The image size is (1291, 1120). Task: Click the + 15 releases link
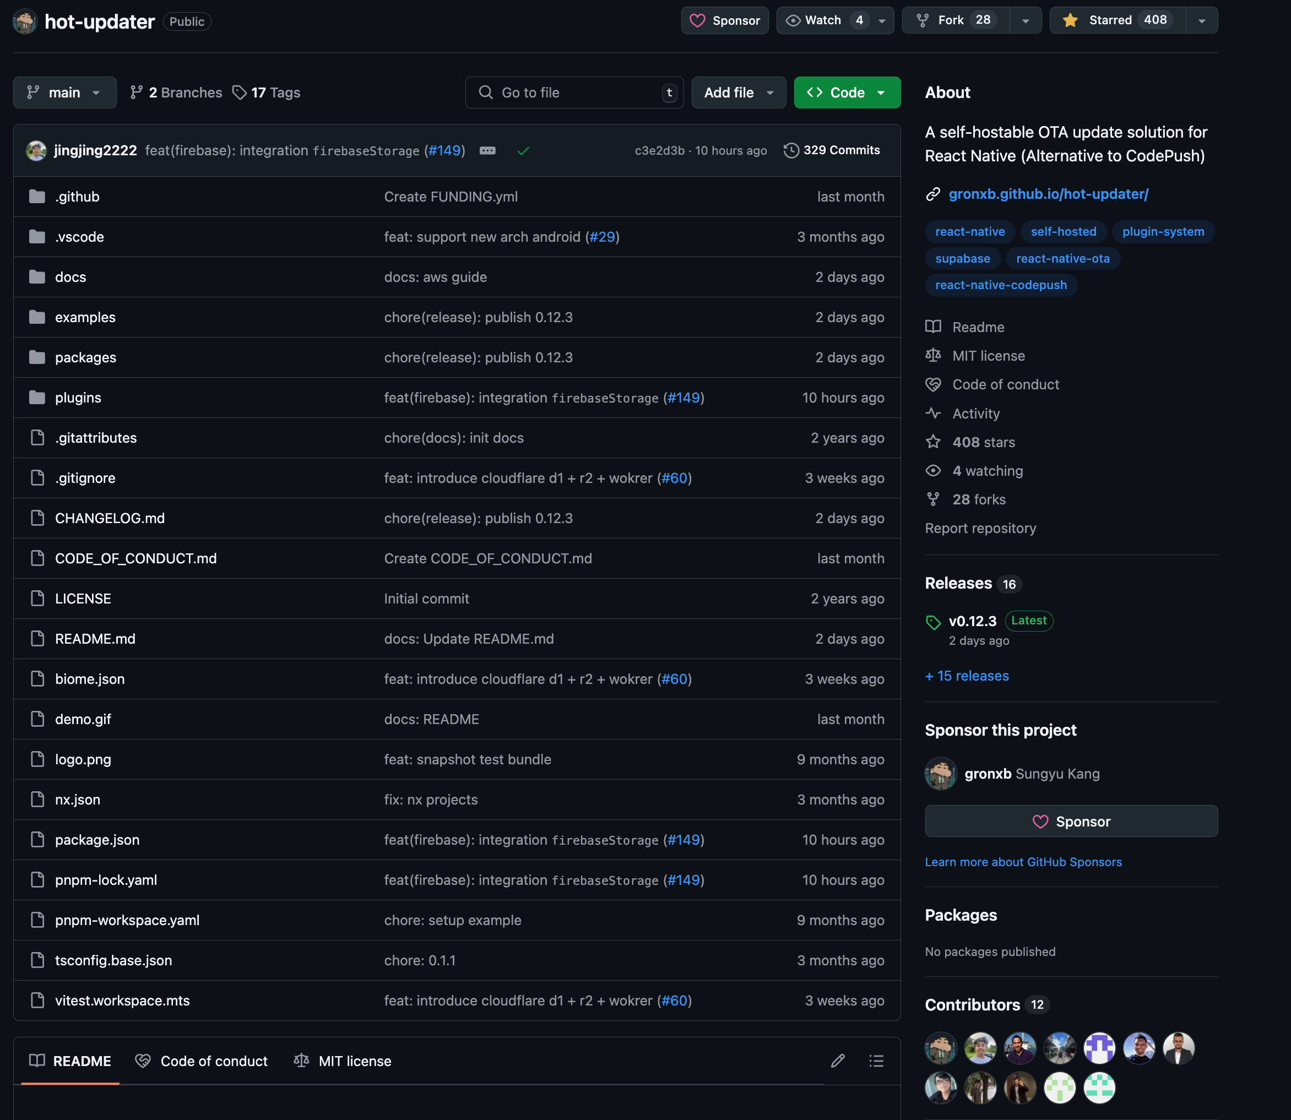click(967, 676)
